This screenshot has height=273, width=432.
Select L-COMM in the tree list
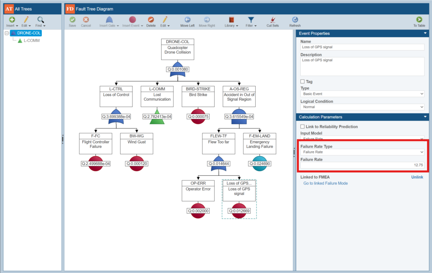click(29, 40)
